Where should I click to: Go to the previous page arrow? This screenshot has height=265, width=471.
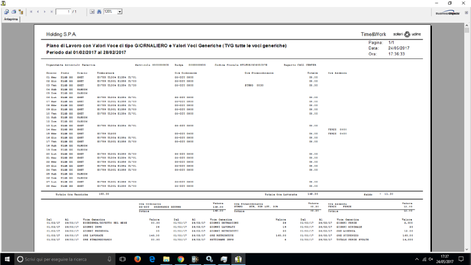pos(37,12)
